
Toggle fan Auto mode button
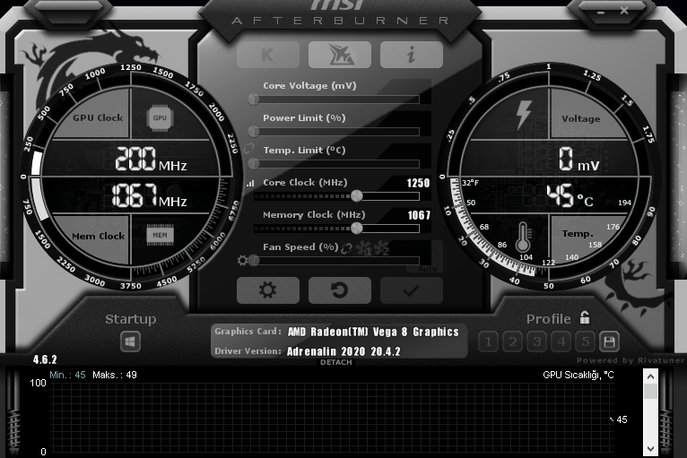(427, 269)
